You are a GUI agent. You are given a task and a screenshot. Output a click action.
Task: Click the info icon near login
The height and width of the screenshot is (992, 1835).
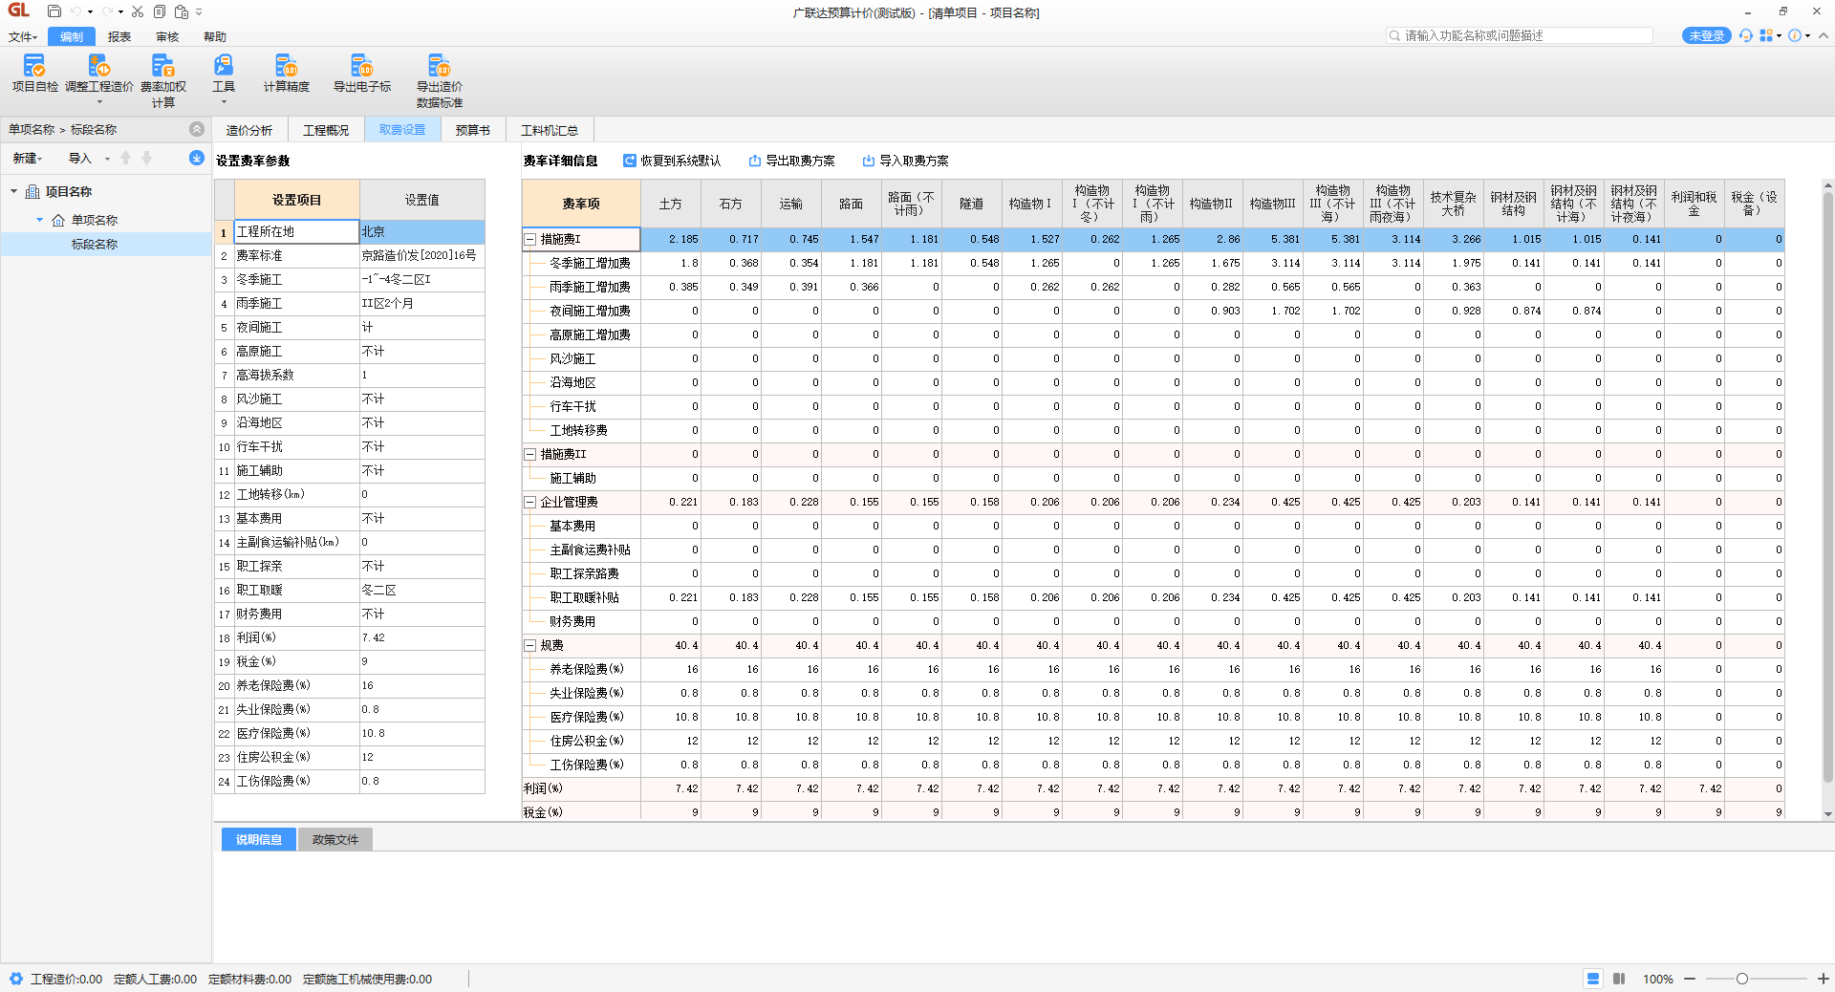[1795, 35]
